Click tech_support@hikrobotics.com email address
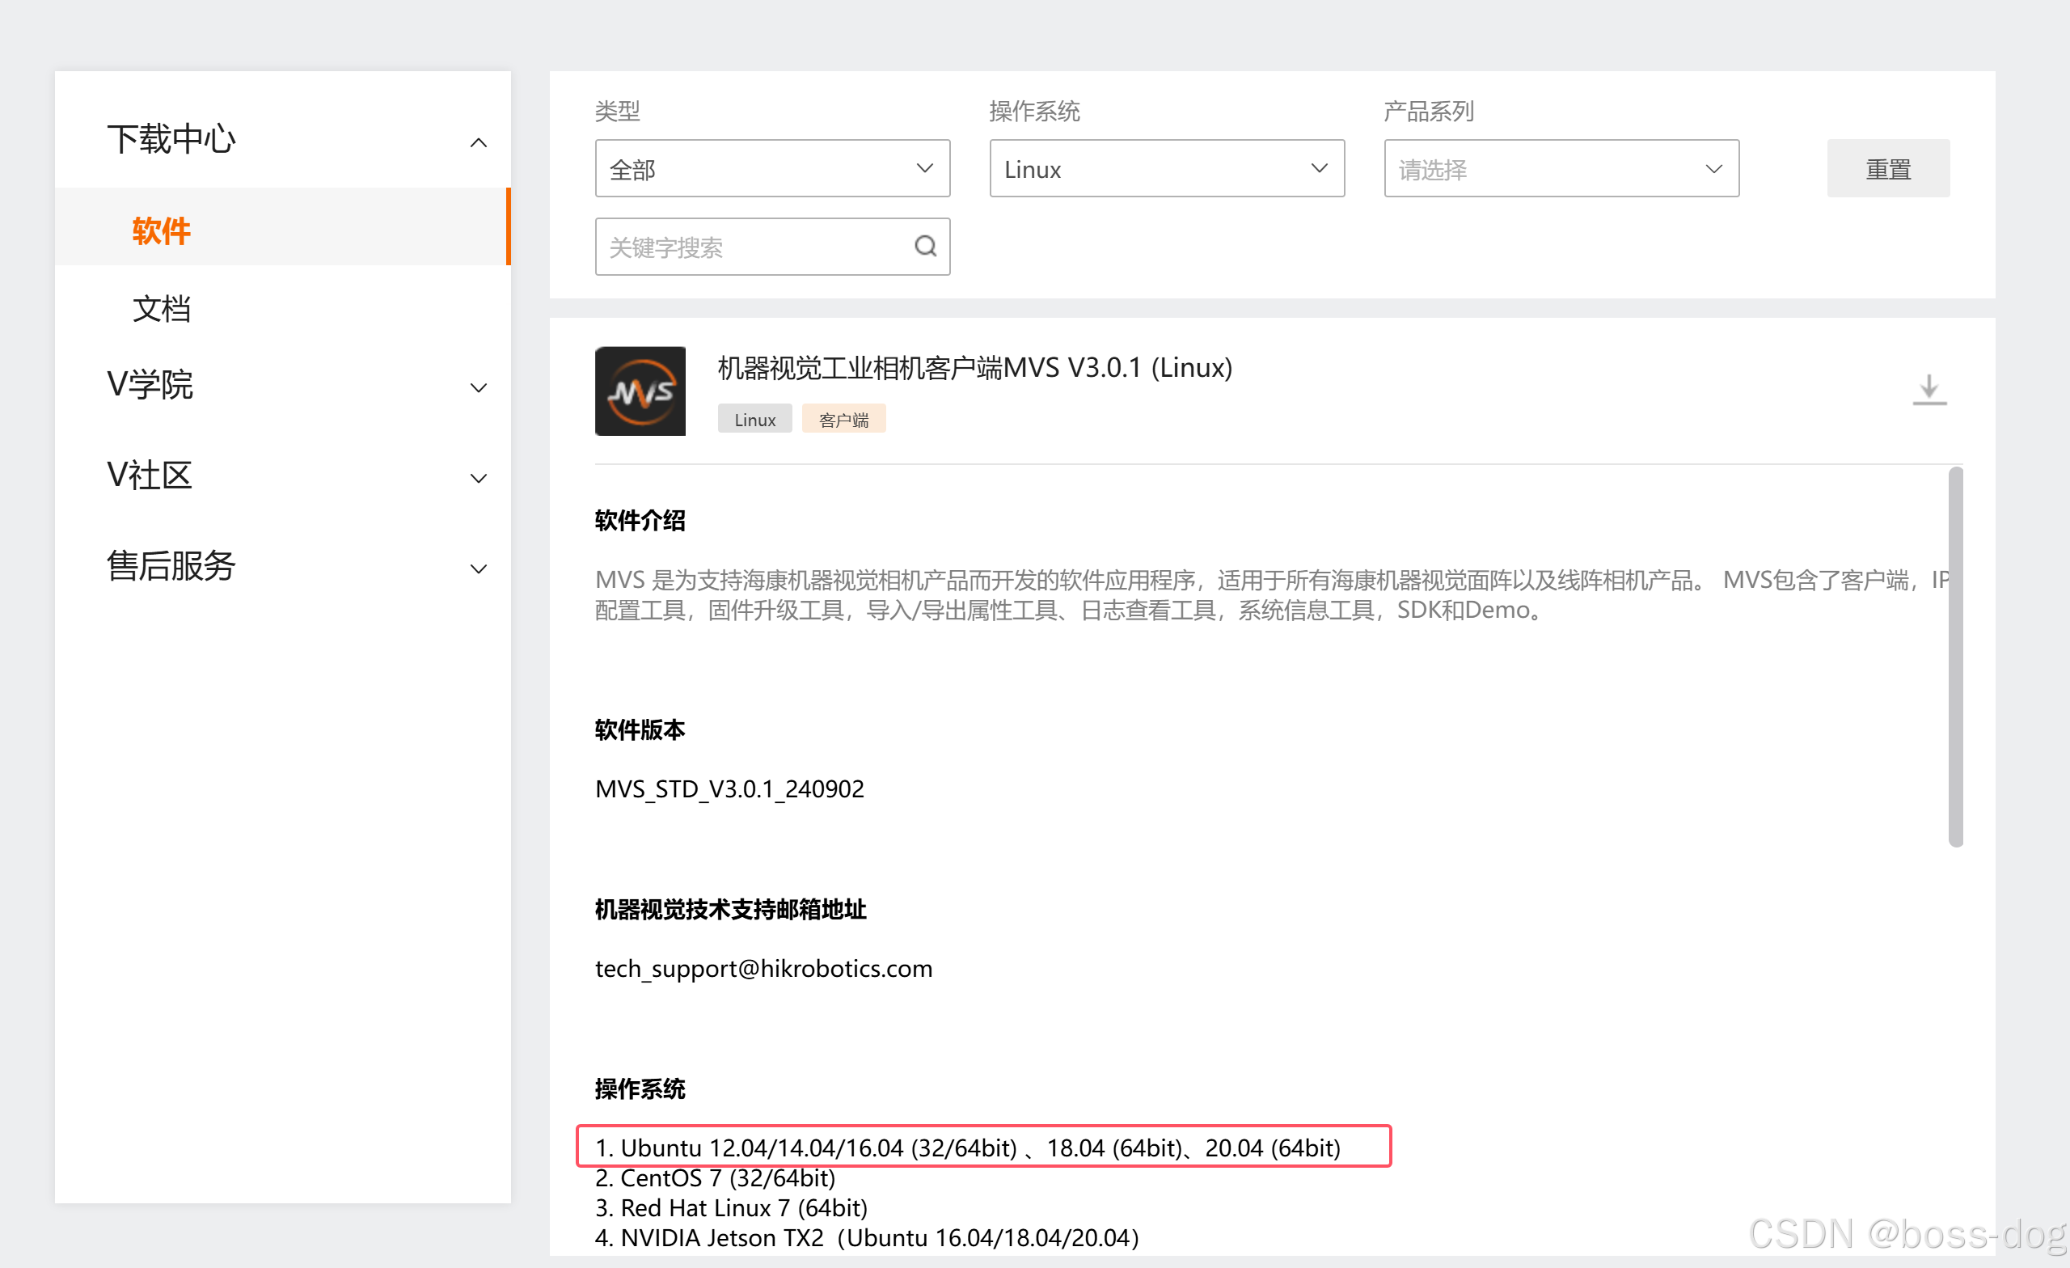This screenshot has height=1268, width=2070. click(x=763, y=968)
